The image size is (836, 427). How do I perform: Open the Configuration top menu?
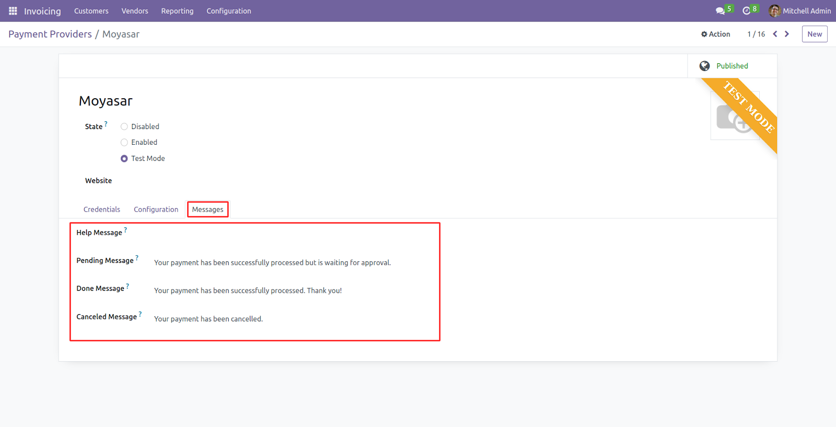click(229, 11)
